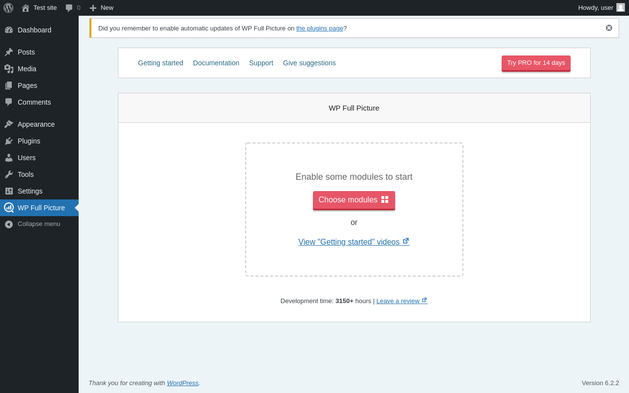Viewport: 629px width, 393px height.
Task: Go to the Plugins menu item
Action: click(39, 141)
